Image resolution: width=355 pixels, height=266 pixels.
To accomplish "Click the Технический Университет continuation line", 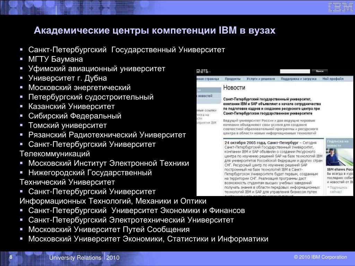I will click(67, 182).
